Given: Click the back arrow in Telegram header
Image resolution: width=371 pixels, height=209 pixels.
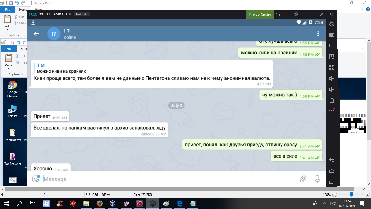Looking at the screenshot, I should click(36, 34).
